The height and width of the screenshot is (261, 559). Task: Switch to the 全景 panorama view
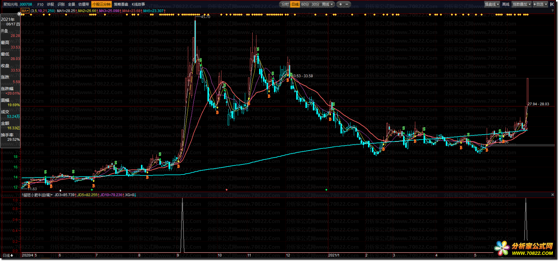pyautogui.click(x=71, y=4)
